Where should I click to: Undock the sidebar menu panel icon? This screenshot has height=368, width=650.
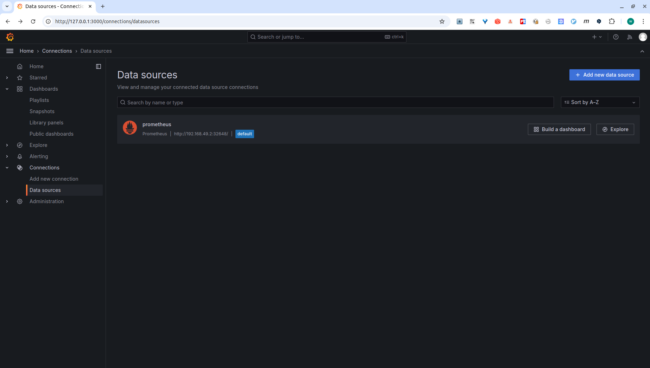coord(99,66)
